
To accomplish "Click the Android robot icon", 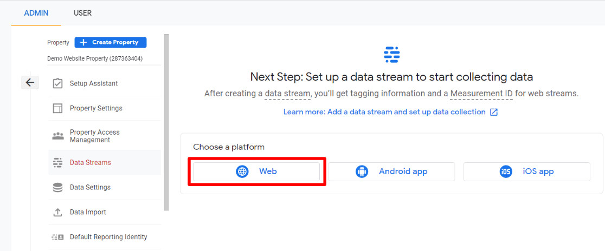I will click(x=362, y=171).
